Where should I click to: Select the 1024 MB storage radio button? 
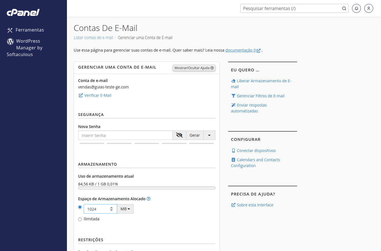80,207
